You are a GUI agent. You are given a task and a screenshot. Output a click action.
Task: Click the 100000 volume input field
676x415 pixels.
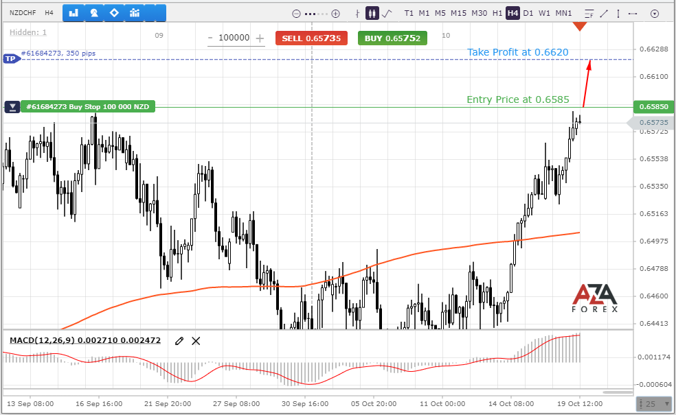[234, 38]
